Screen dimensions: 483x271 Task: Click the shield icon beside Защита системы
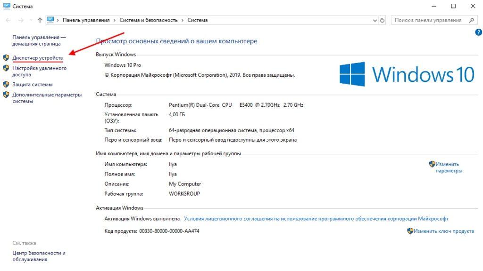tap(6, 84)
